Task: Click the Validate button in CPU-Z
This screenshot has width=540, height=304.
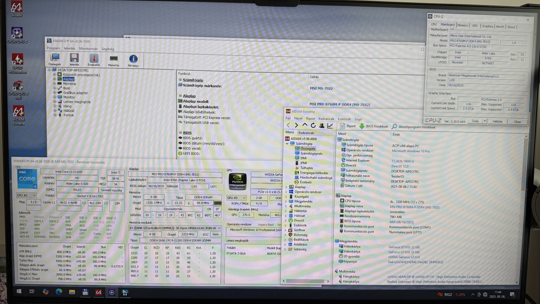Action: pos(497,121)
